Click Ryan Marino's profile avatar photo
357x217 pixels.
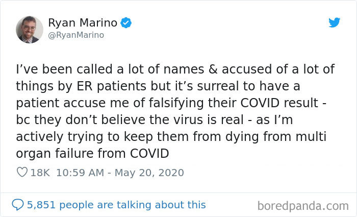pyautogui.click(x=29, y=29)
